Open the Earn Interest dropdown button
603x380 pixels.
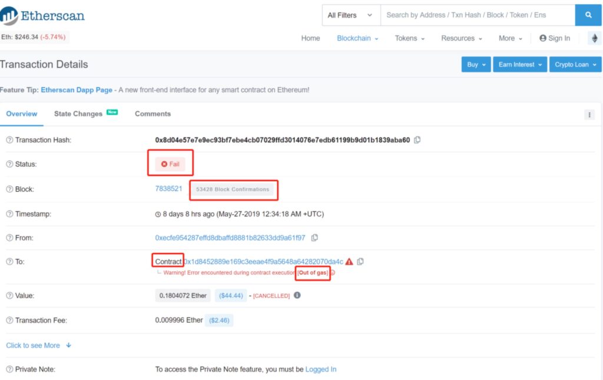pyautogui.click(x=520, y=65)
